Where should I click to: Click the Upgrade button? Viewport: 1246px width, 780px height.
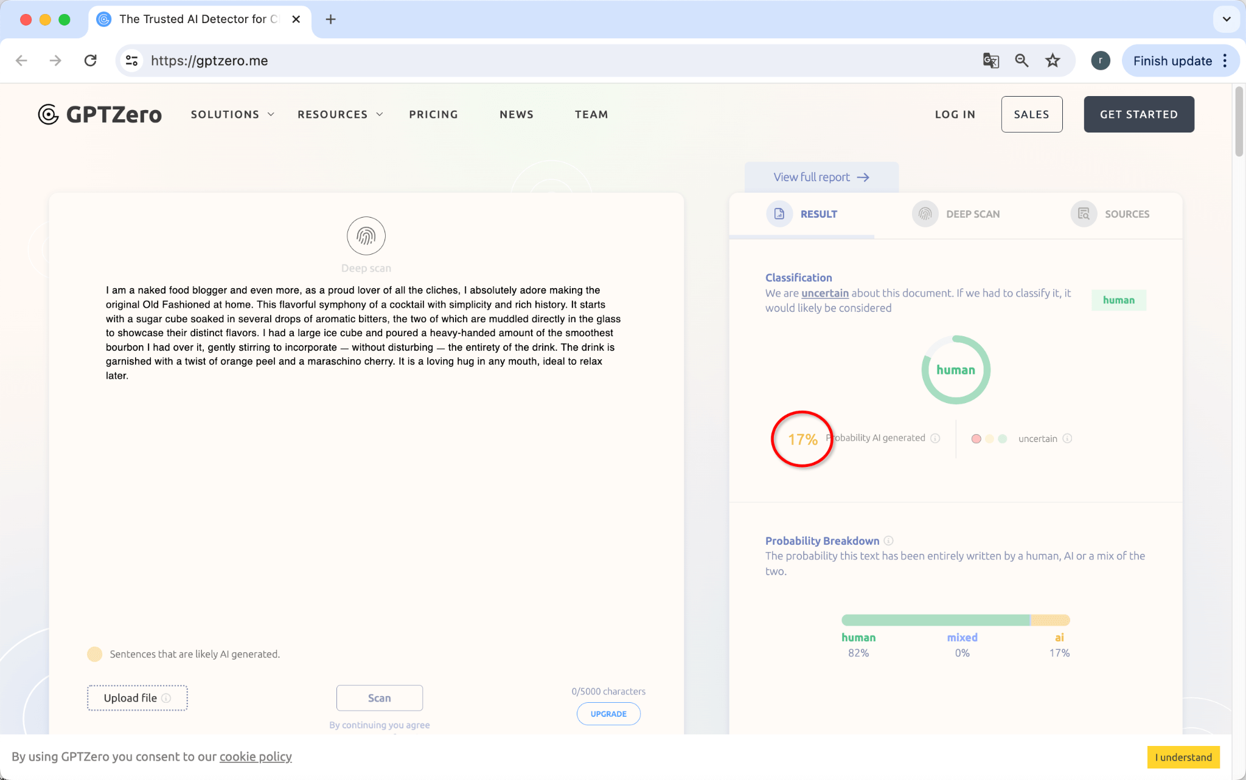tap(608, 714)
